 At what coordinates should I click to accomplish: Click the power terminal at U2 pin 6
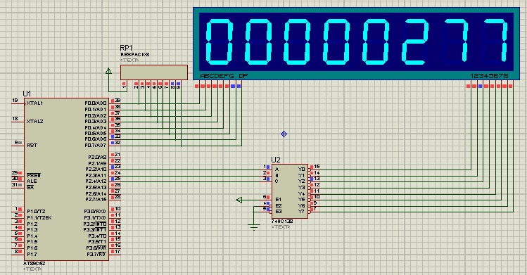pyautogui.click(x=239, y=200)
